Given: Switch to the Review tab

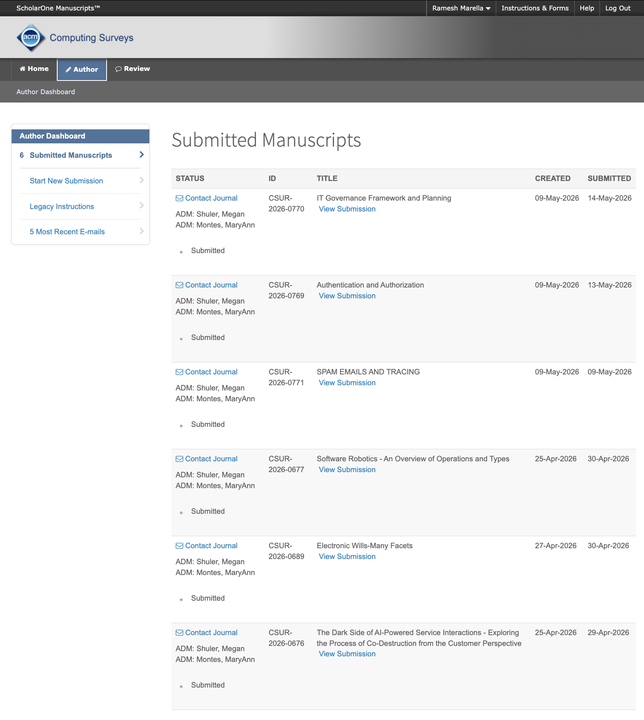Looking at the screenshot, I should coord(133,69).
